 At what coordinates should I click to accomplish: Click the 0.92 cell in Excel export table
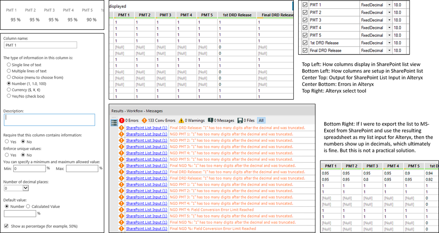click(x=431, y=179)
